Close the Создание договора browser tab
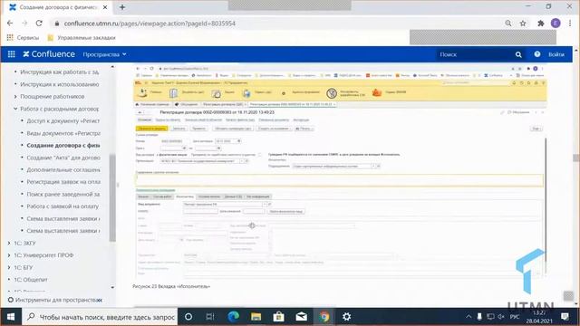580x326 pixels. click(105, 7)
